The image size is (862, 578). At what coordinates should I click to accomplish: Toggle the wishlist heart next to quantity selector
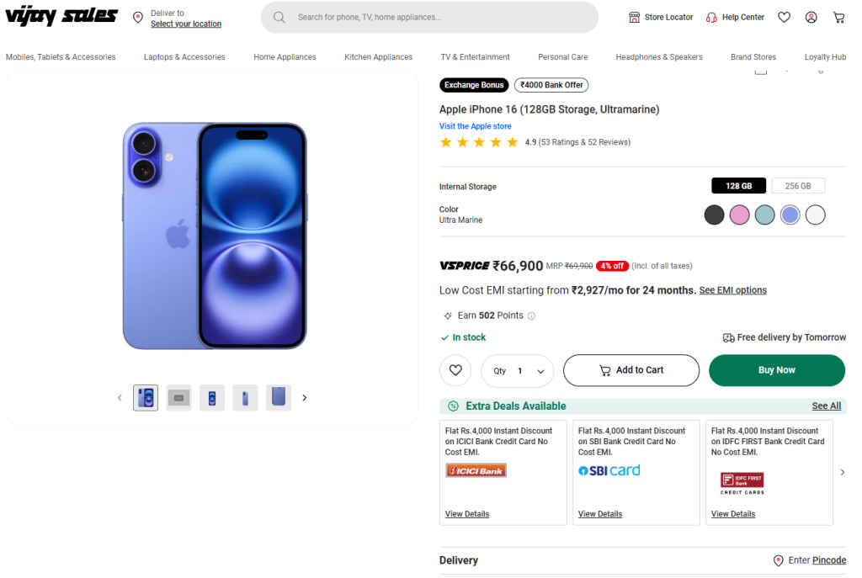point(455,370)
